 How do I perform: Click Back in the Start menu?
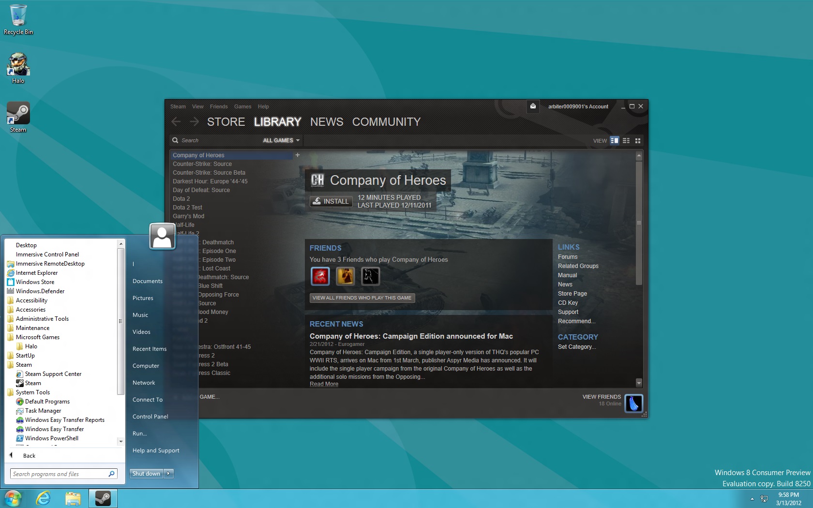coord(29,456)
